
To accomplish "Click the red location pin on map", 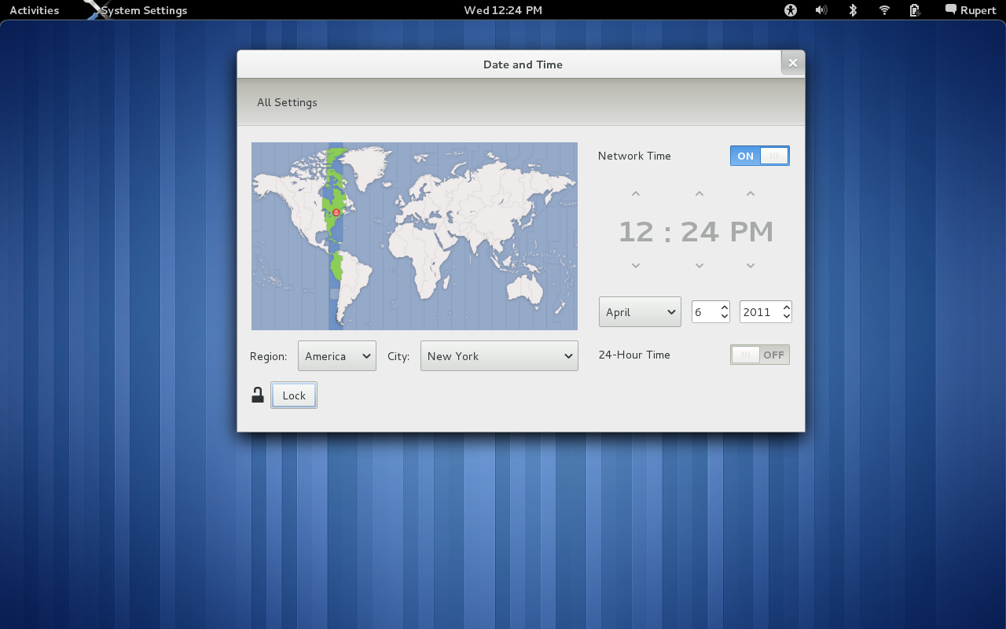I will pyautogui.click(x=336, y=212).
